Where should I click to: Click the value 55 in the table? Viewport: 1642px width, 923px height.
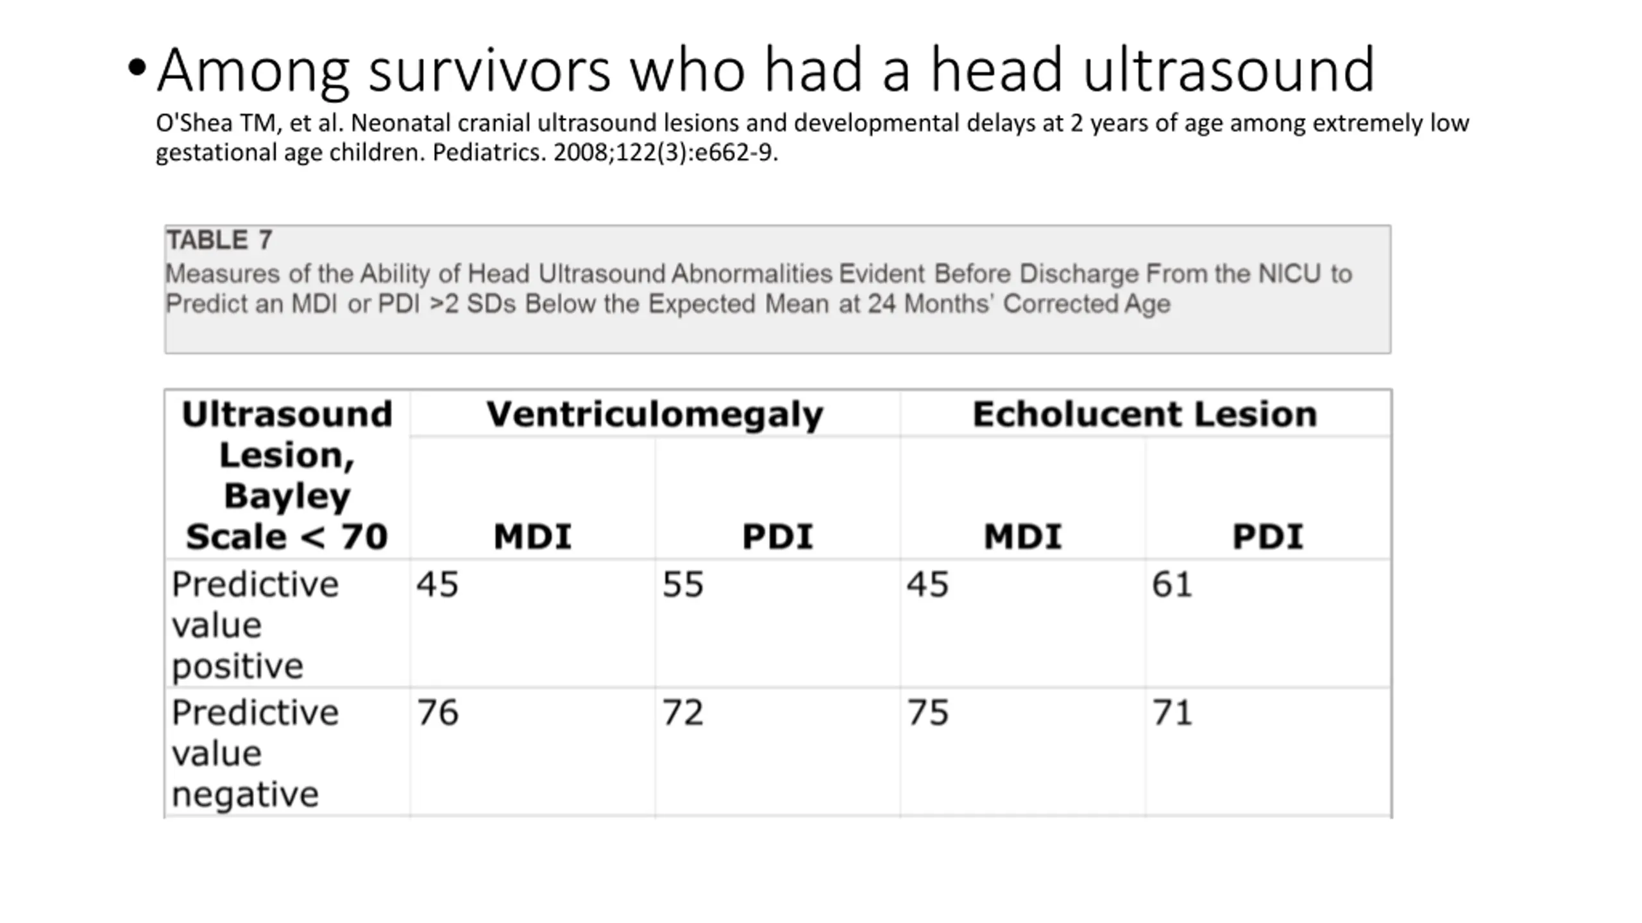click(683, 585)
